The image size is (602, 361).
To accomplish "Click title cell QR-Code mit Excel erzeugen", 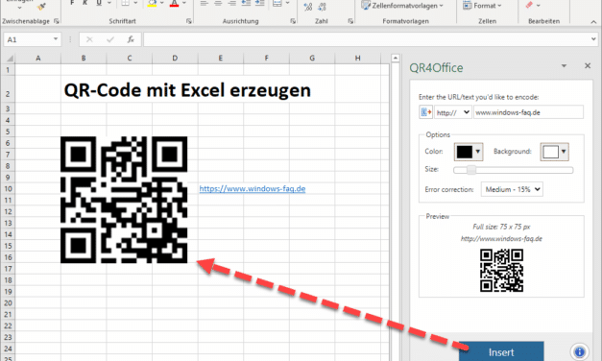I will (187, 90).
